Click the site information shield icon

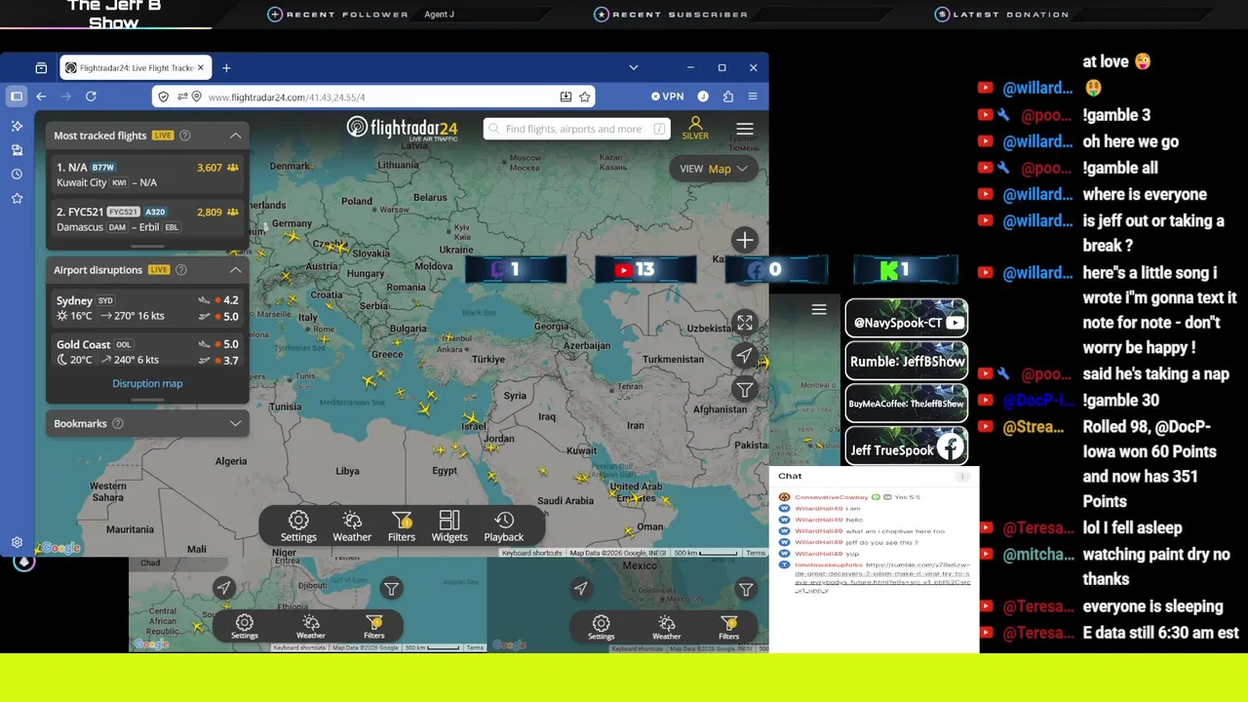[x=163, y=97]
